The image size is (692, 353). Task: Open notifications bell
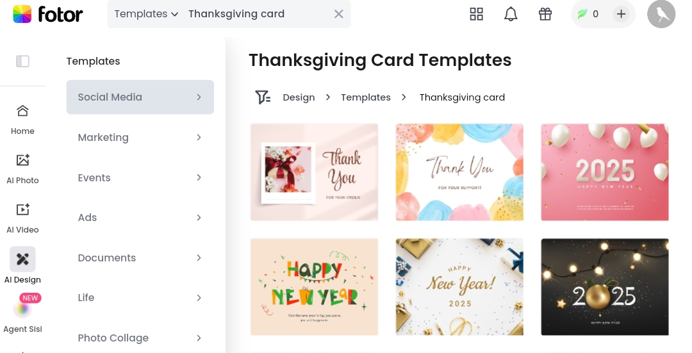(x=511, y=14)
